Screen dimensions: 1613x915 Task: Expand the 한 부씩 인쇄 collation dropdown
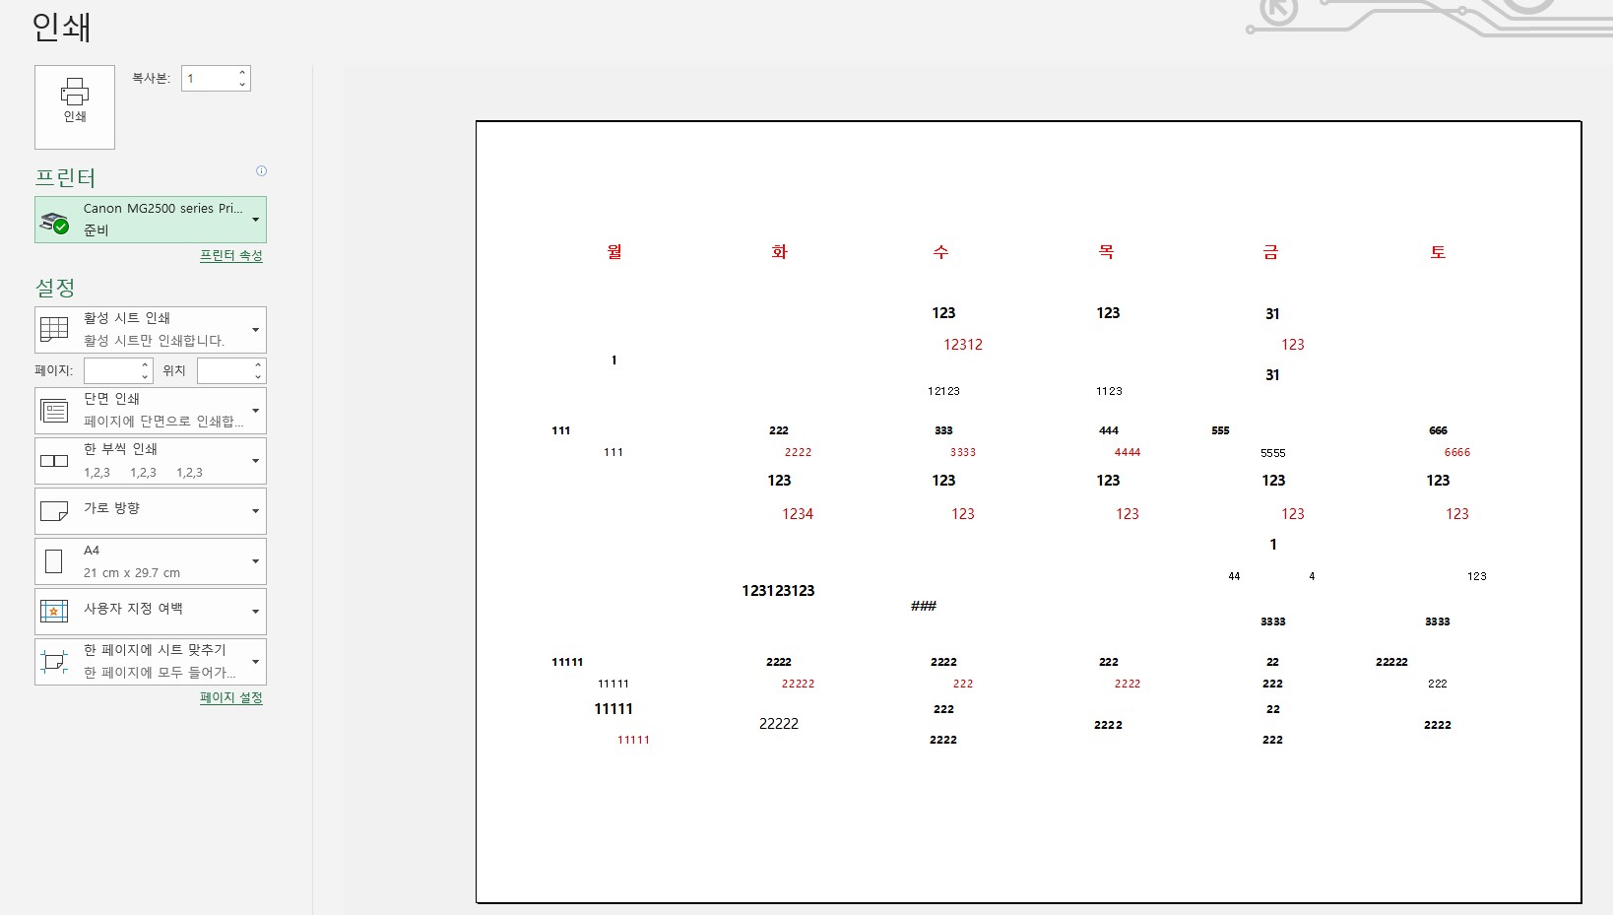pos(151,461)
